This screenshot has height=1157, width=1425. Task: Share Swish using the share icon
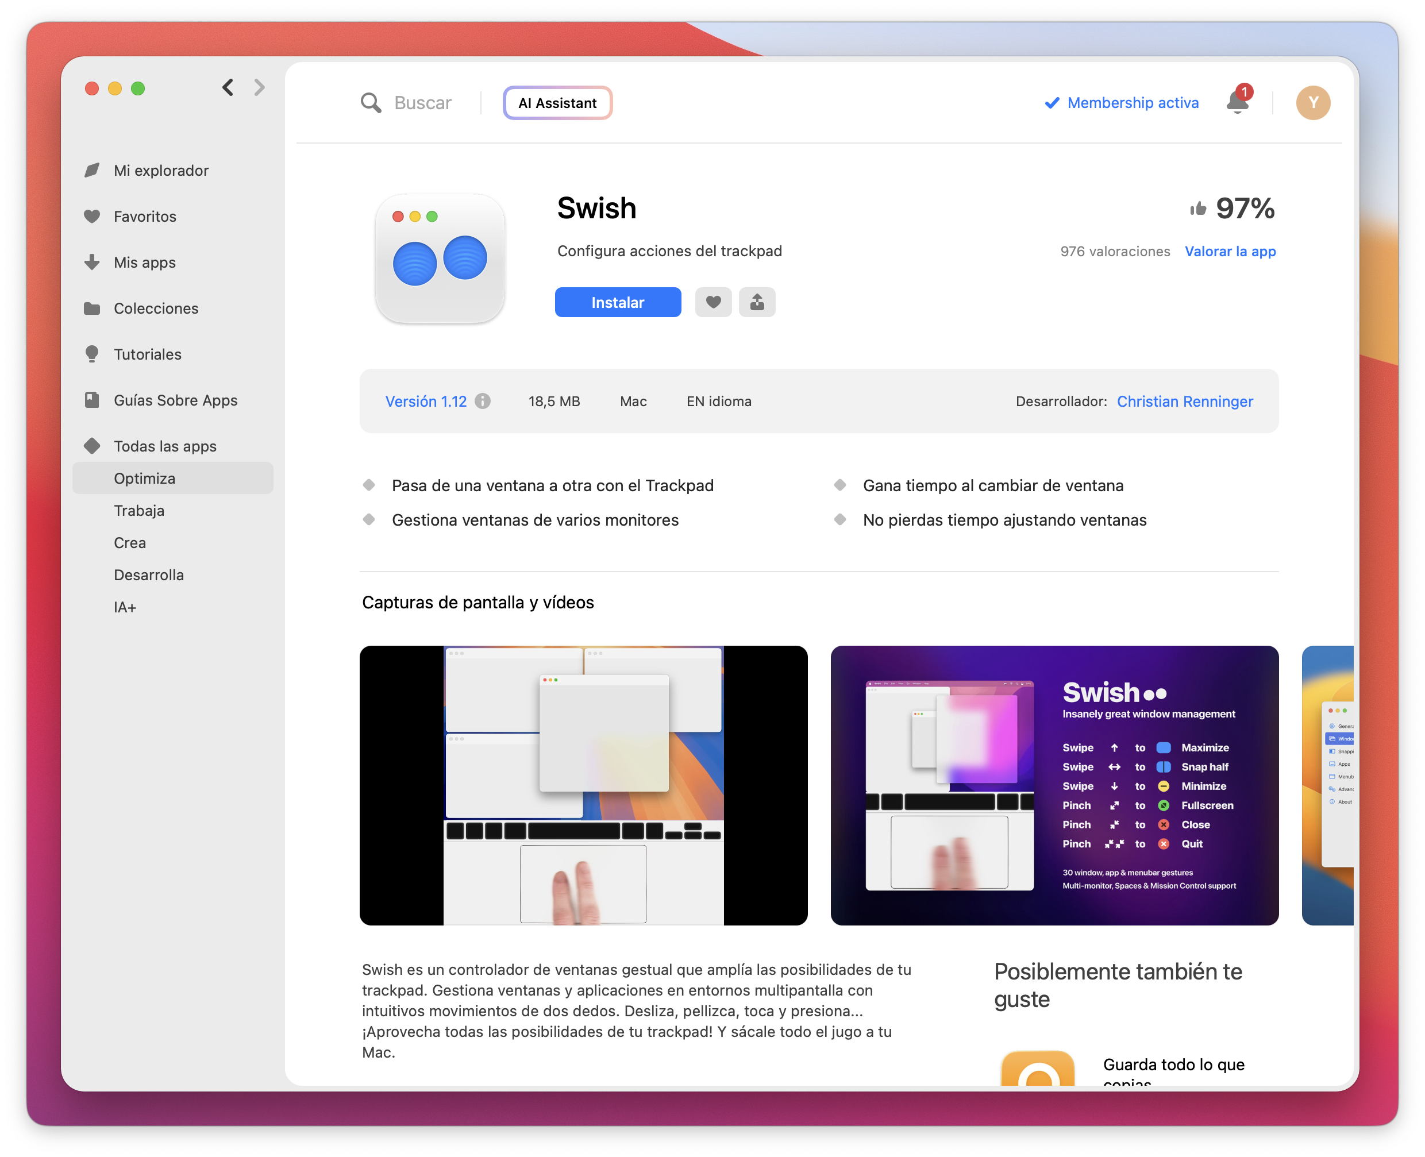(757, 302)
